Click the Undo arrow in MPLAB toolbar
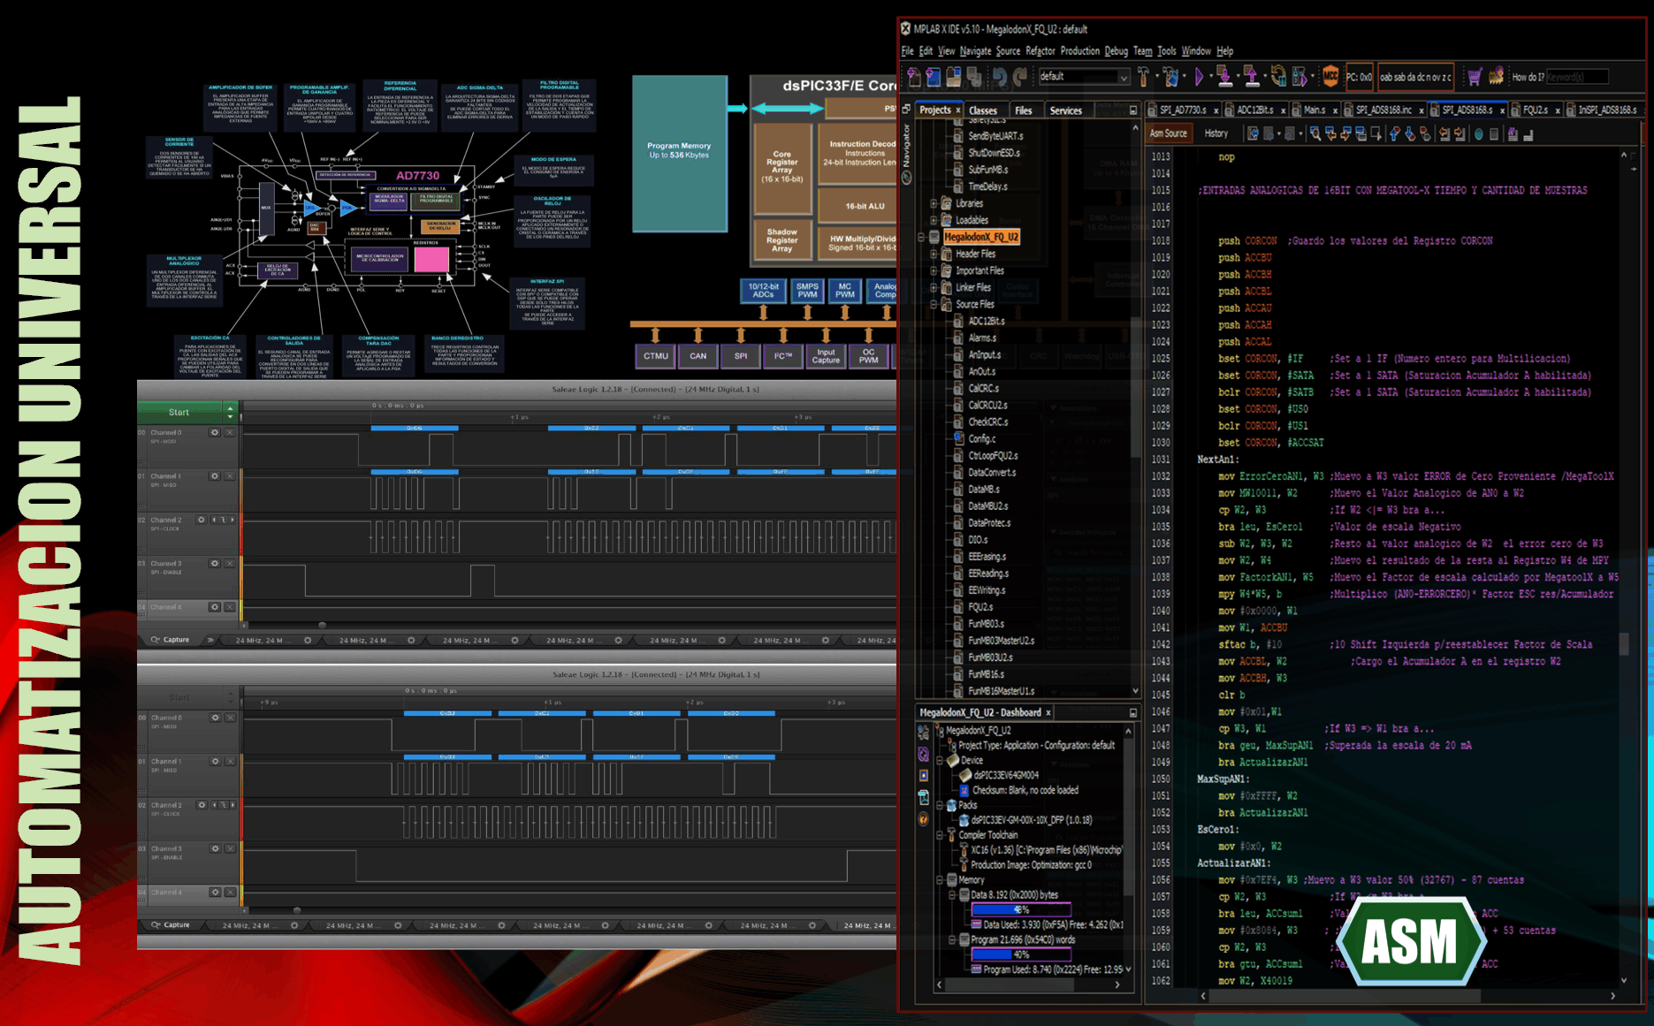Viewport: 1654px width, 1026px height. (x=999, y=77)
